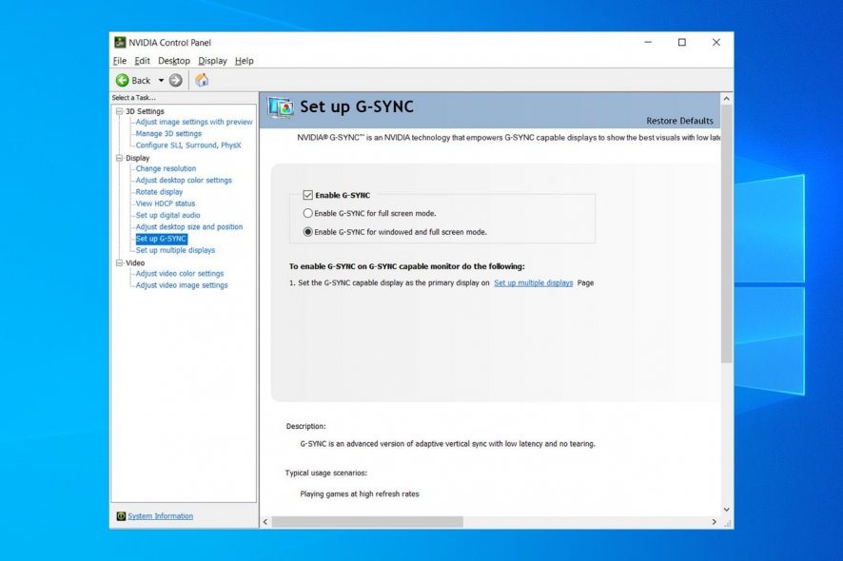Open Set up digital audio
The height and width of the screenshot is (561, 843).
pos(167,216)
